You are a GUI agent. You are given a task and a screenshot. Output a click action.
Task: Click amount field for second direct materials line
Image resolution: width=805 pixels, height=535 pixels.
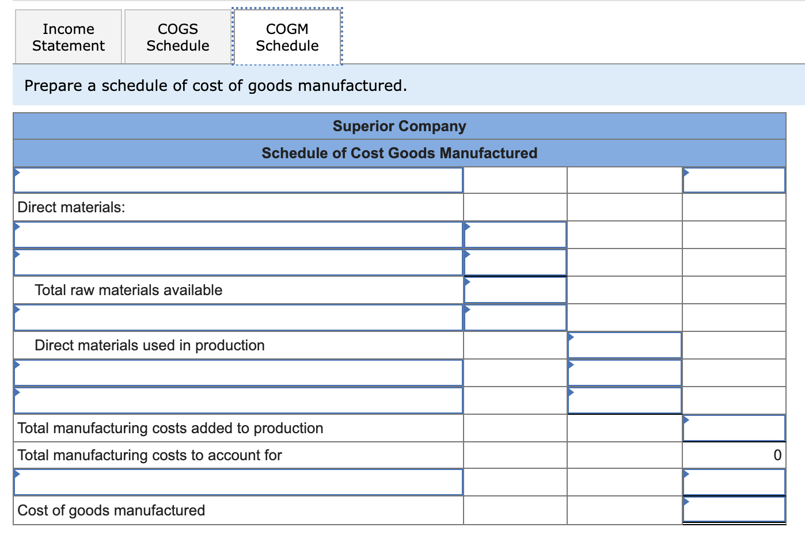pyautogui.click(x=515, y=262)
